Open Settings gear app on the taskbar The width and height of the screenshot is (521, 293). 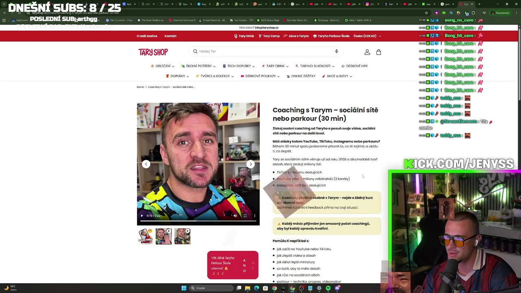(319, 288)
